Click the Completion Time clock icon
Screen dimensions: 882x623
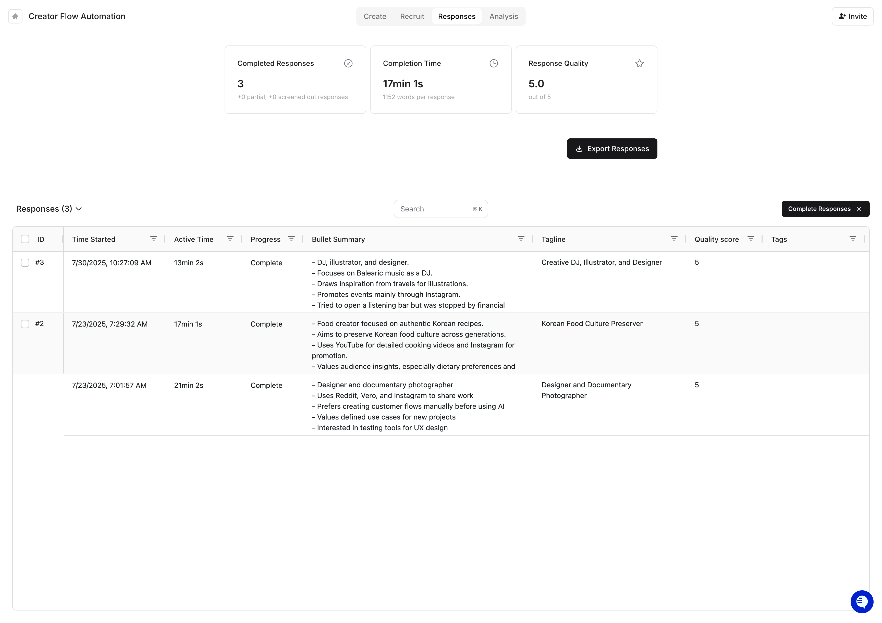pyautogui.click(x=494, y=63)
